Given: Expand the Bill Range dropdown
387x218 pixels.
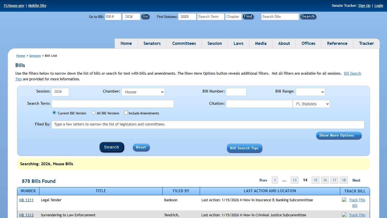Looking at the screenshot, I should [310, 92].
